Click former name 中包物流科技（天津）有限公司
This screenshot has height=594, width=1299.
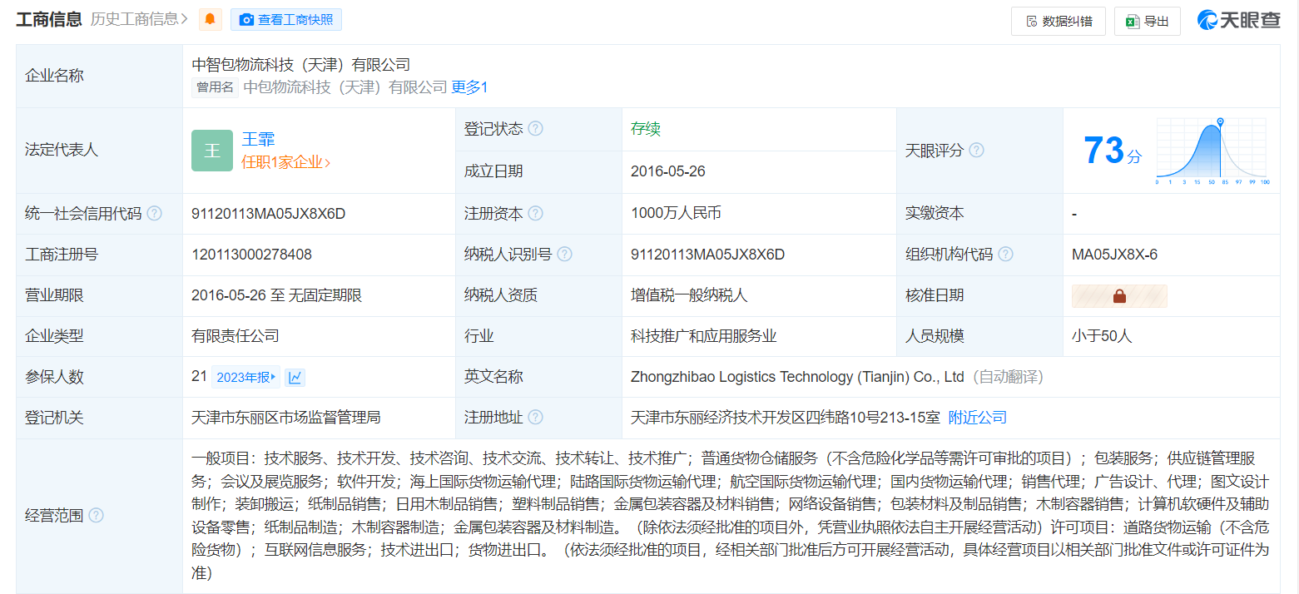(x=345, y=87)
